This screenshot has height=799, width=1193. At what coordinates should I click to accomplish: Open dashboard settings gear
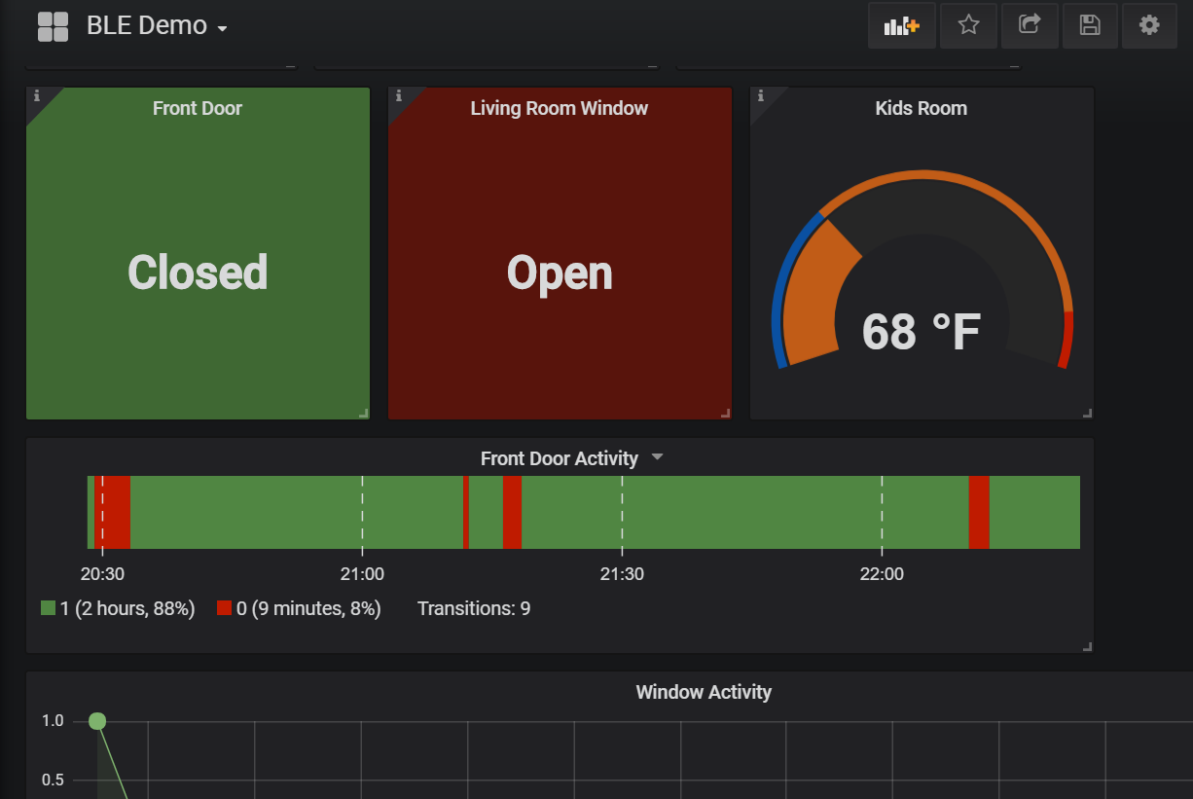click(1149, 25)
